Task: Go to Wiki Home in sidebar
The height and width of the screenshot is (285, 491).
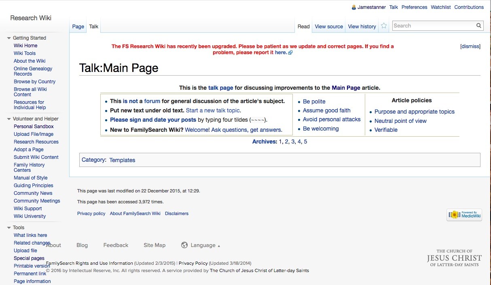Action: coord(25,46)
